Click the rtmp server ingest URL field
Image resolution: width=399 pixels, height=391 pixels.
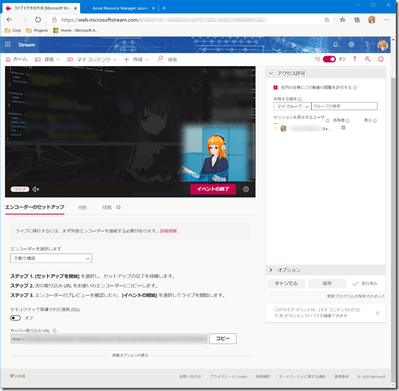109,338
